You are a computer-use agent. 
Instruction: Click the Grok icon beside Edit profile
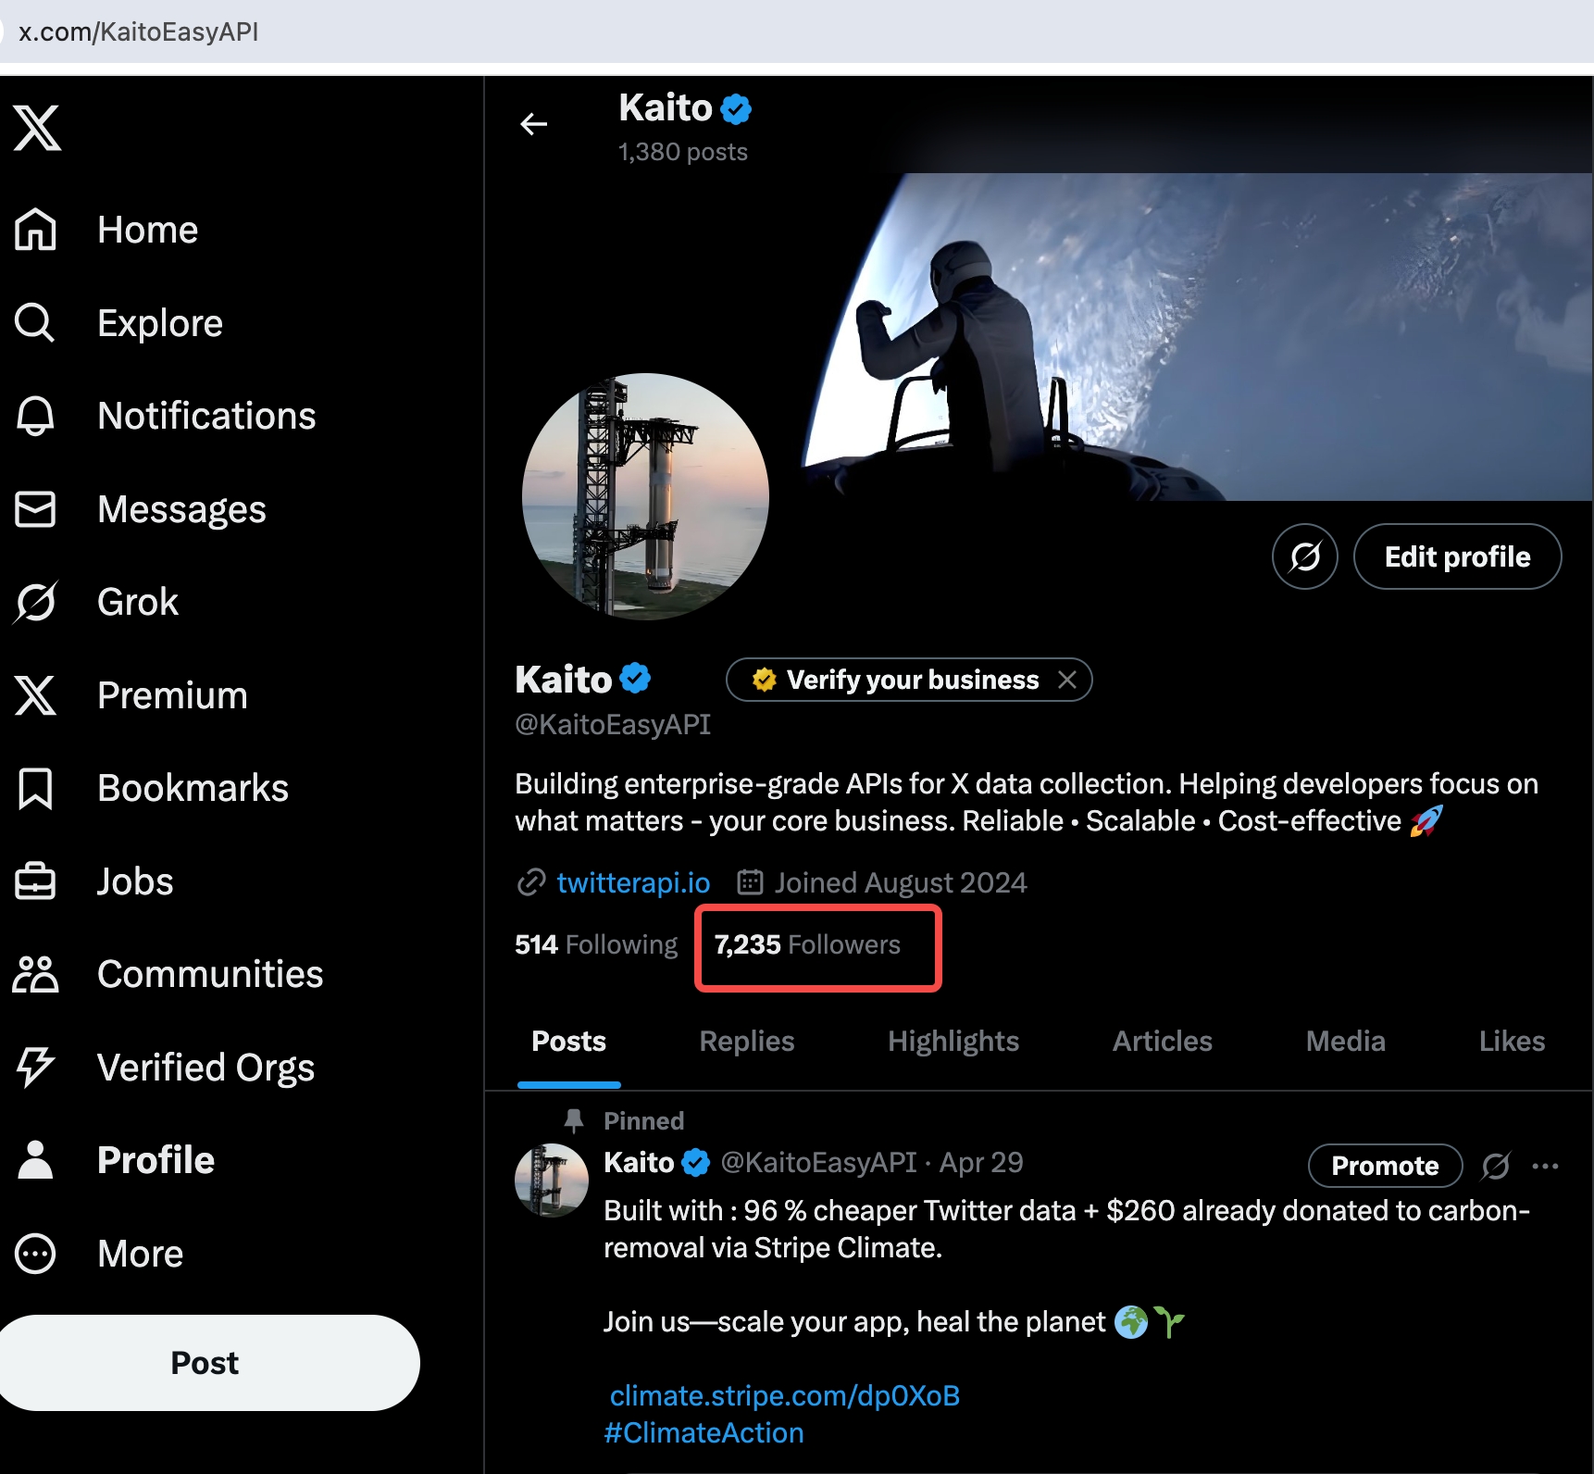pos(1305,556)
